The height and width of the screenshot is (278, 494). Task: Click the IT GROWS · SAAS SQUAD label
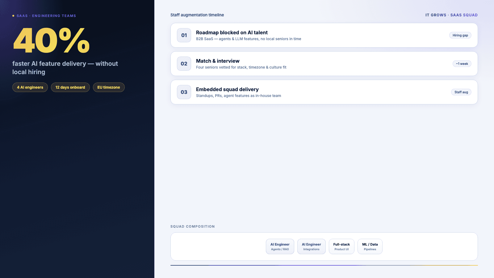[x=451, y=15]
